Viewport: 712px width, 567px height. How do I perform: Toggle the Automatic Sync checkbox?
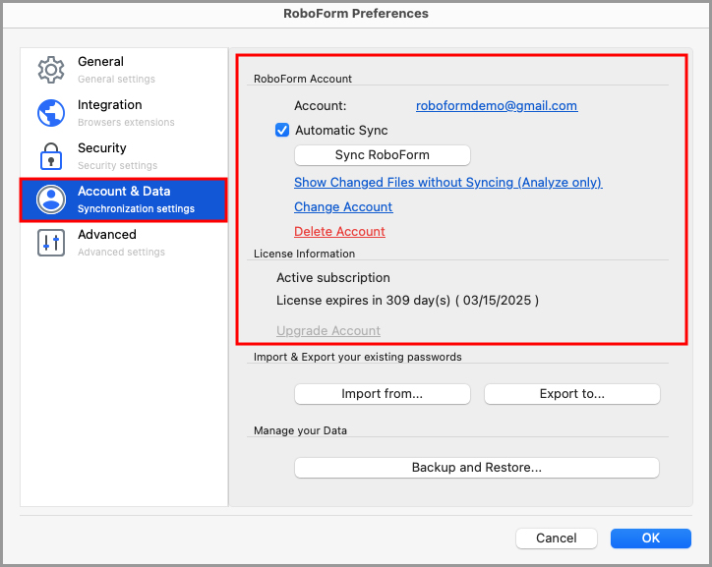click(x=282, y=130)
